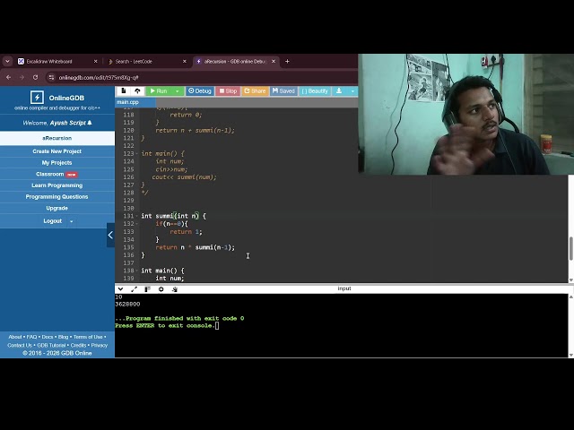574x430 pixels.
Task: Open the GDB Tutorial footer link
Action: click(51, 345)
